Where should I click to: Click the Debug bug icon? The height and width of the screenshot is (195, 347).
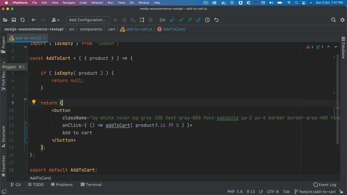click(x=124, y=20)
